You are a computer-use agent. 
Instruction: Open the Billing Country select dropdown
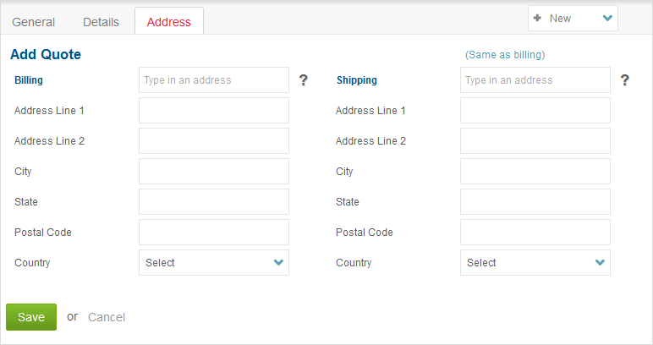(214, 263)
